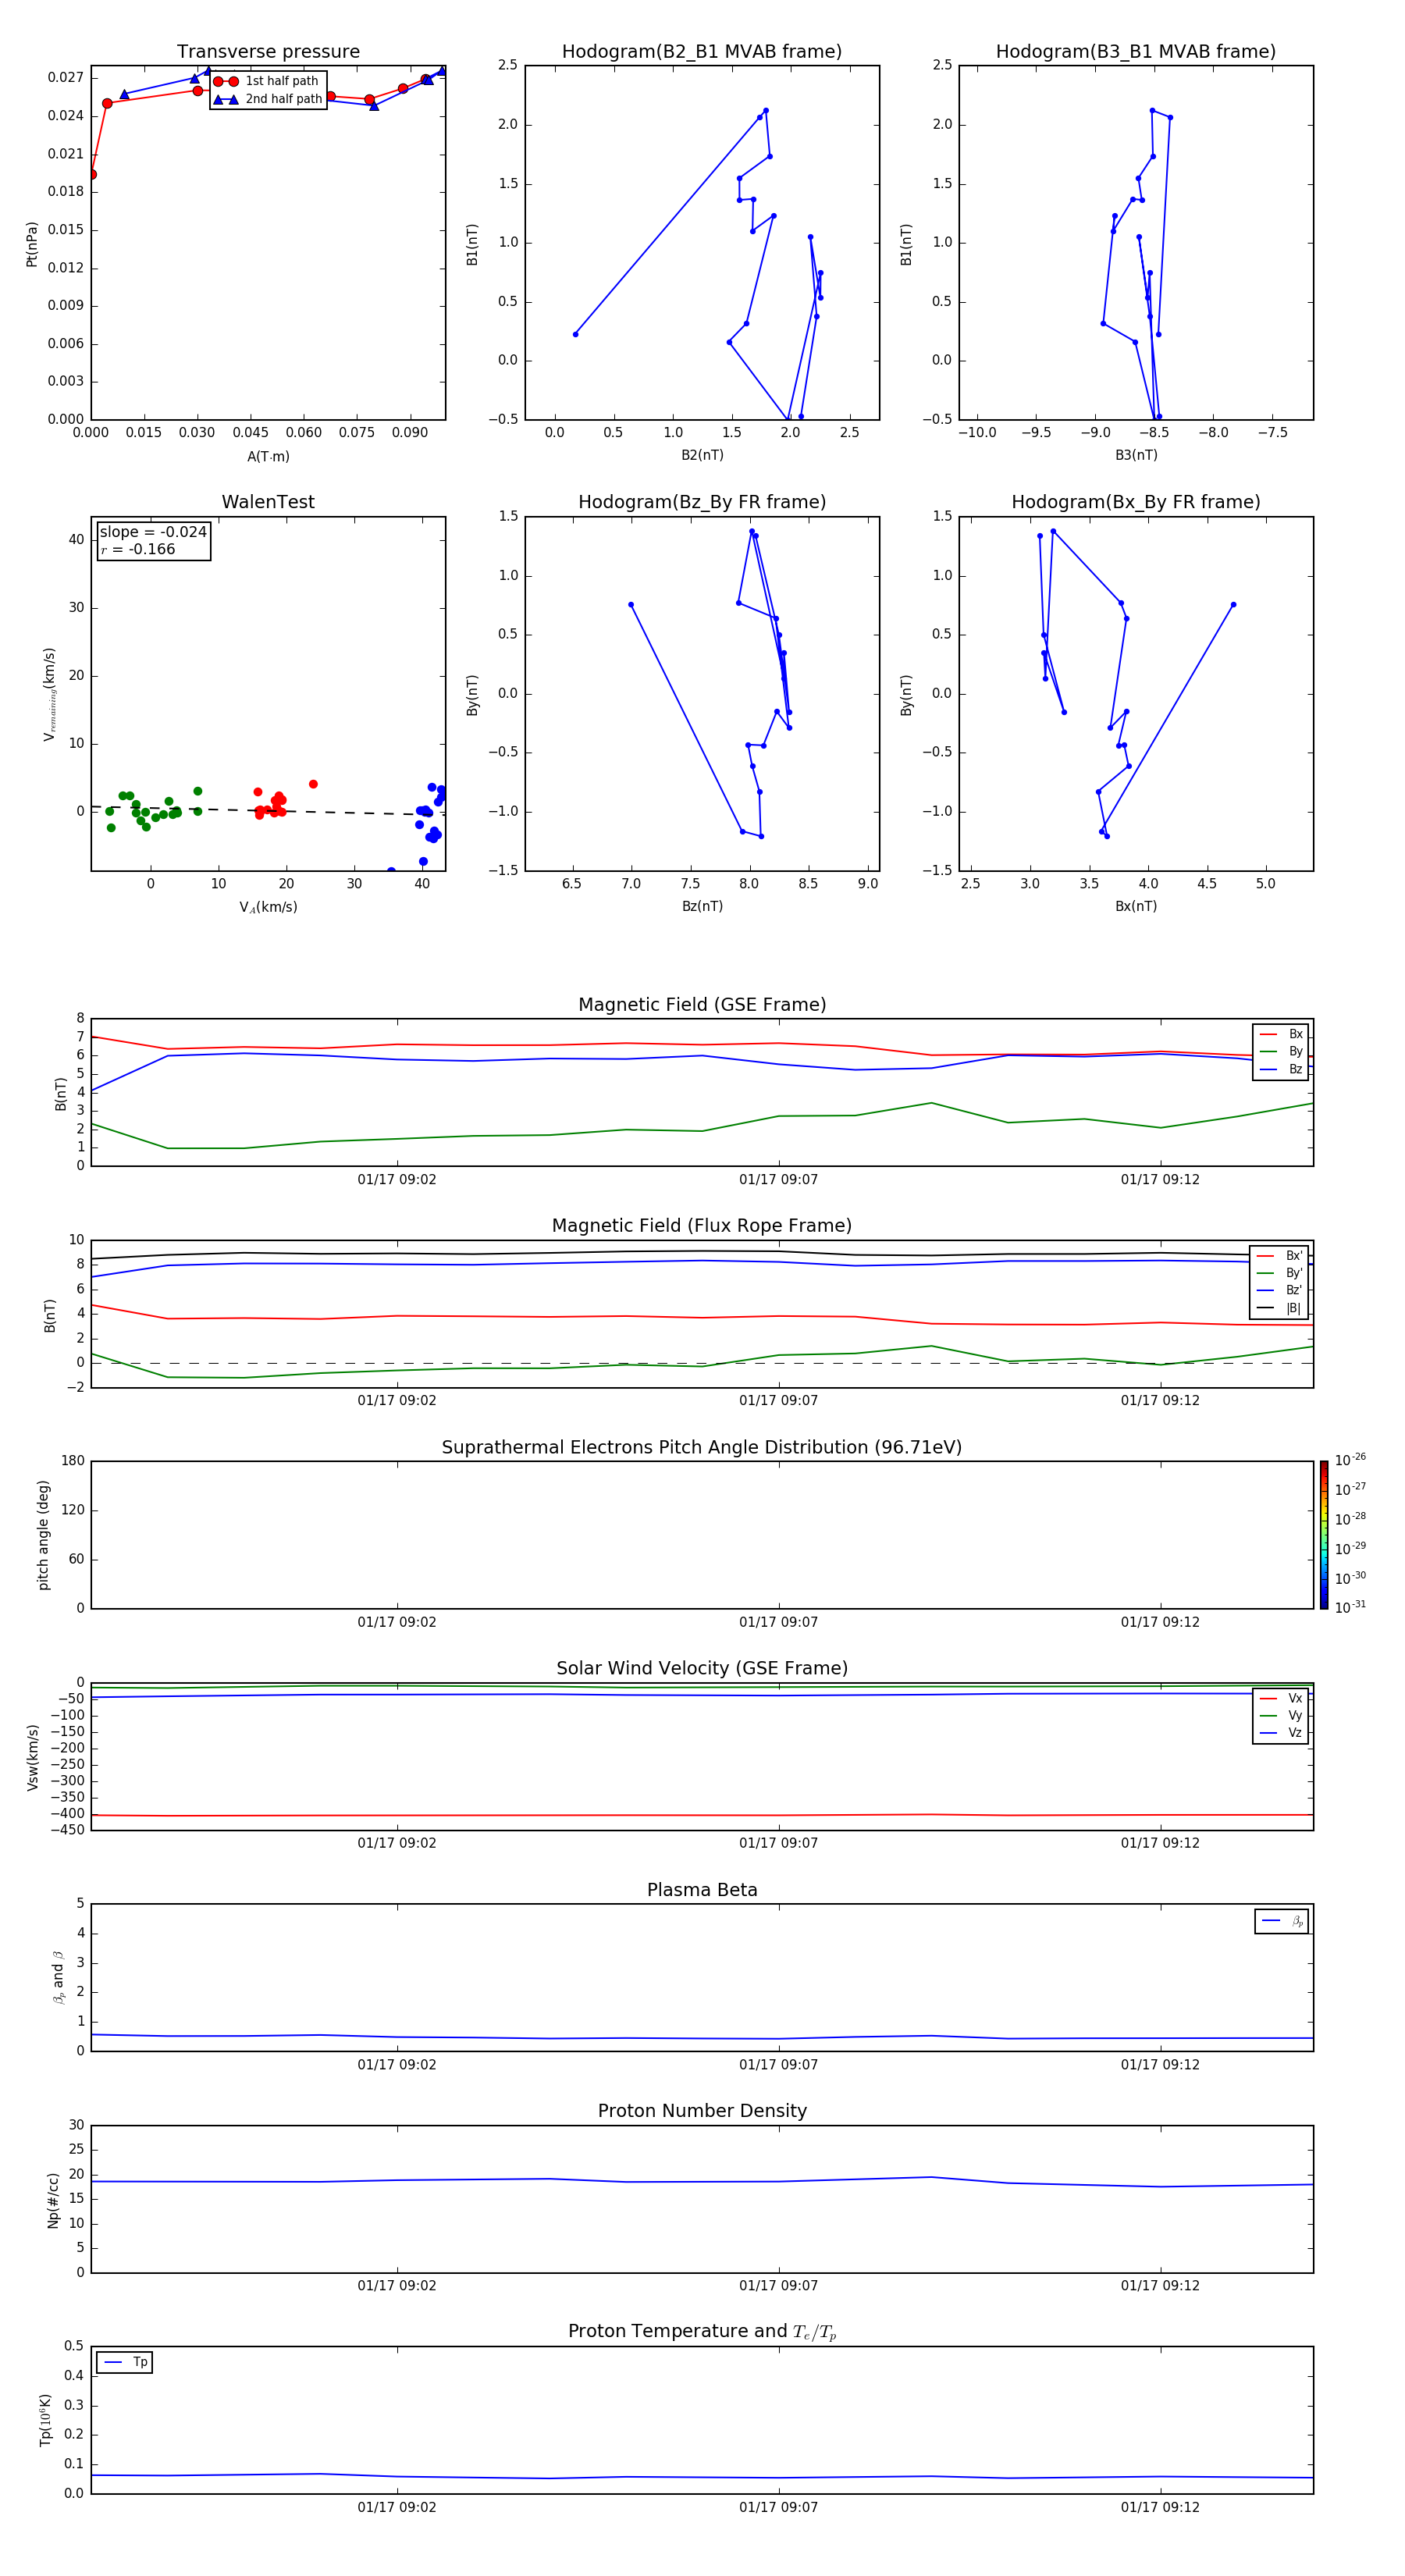Image resolution: width=1405 pixels, height=2576 pixels.
Task: Click the 'Np(#/cc)' y-axis label
Action: pos(53,2200)
